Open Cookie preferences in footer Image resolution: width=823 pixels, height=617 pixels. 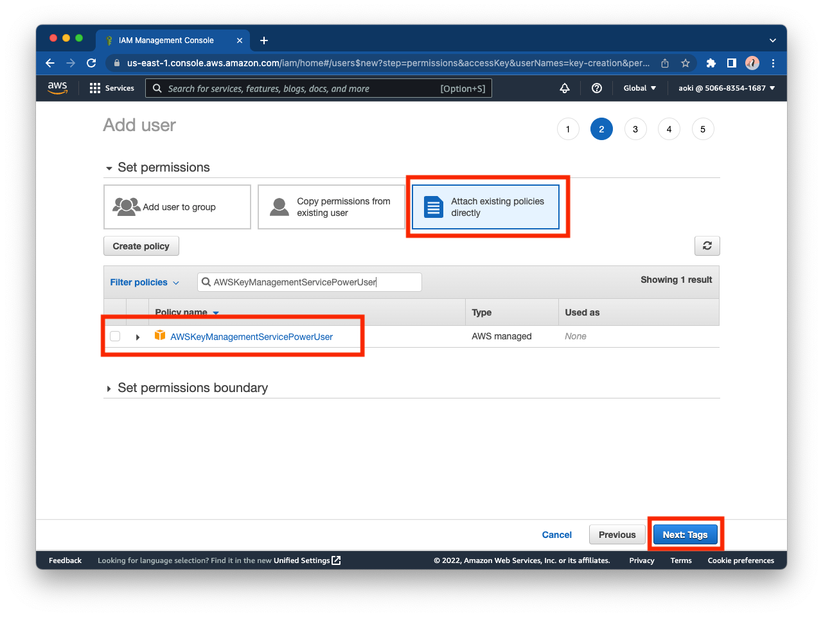point(741,560)
